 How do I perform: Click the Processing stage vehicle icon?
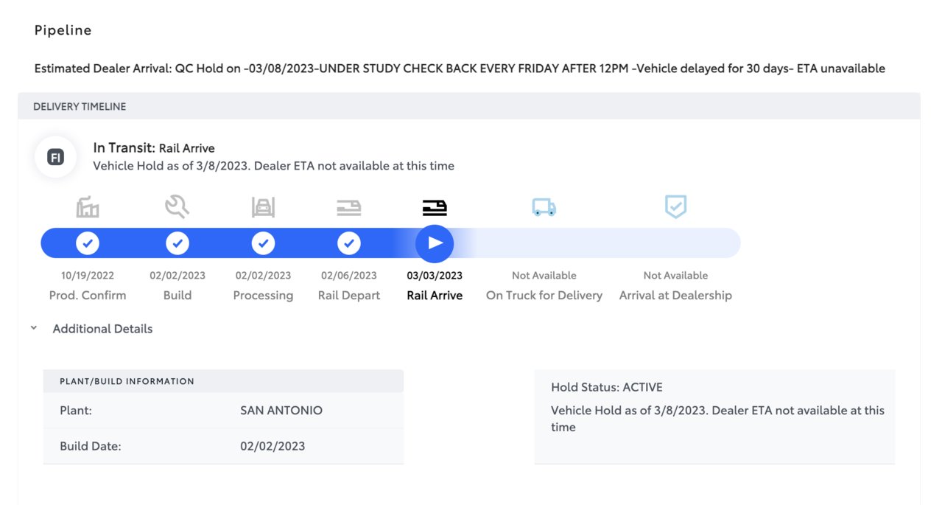[x=263, y=207]
